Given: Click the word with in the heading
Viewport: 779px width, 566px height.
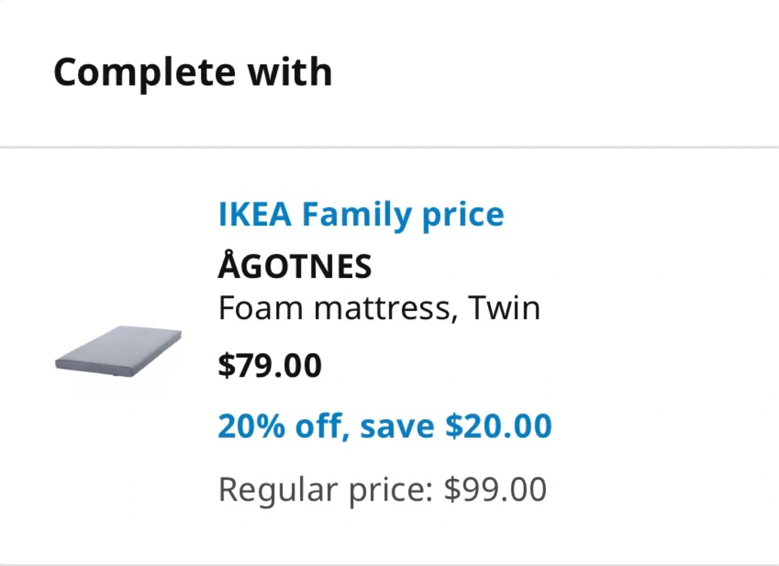Looking at the screenshot, I should pos(289,72).
